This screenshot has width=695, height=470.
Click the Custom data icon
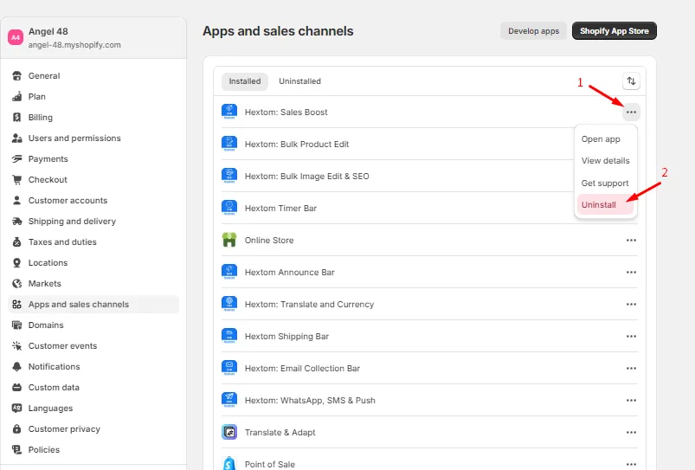pos(16,388)
